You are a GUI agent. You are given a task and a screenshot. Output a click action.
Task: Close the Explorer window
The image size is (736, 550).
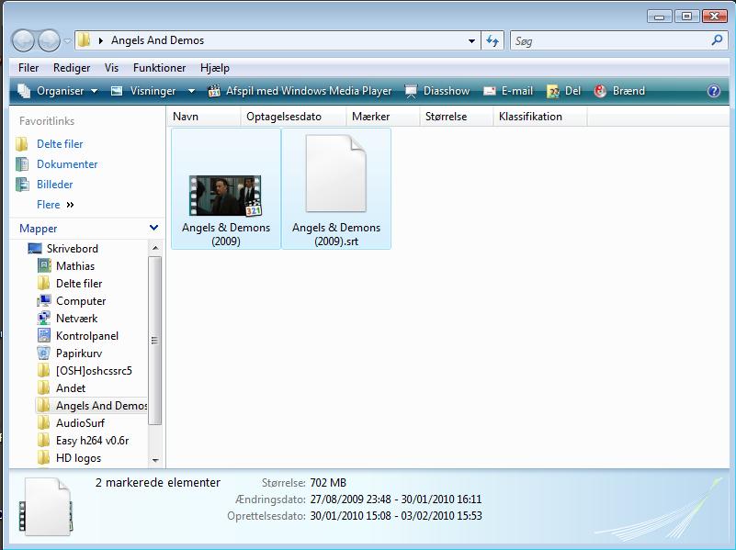click(x=715, y=17)
